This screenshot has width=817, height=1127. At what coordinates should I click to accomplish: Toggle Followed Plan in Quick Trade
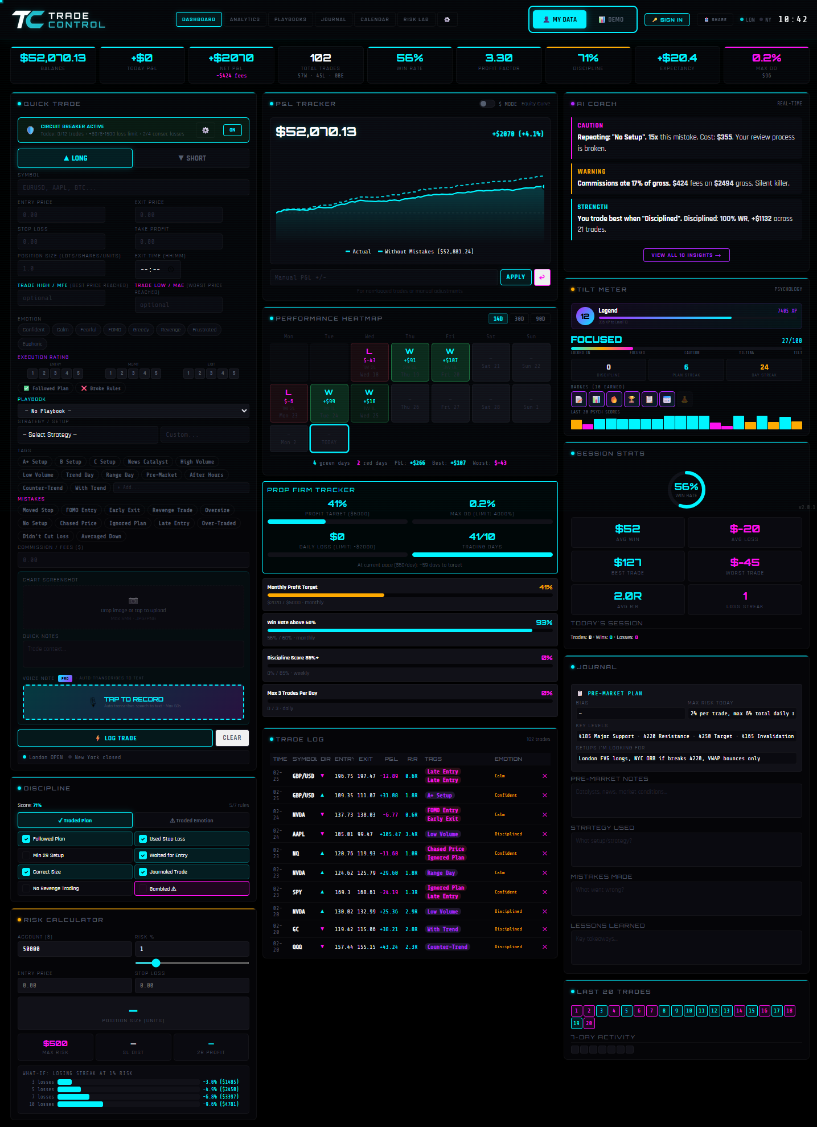click(46, 388)
